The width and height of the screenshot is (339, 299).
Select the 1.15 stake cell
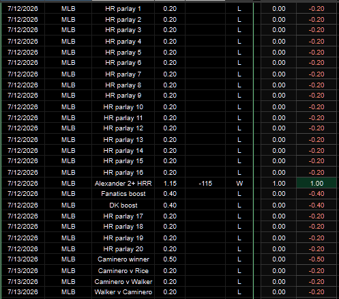pos(170,184)
